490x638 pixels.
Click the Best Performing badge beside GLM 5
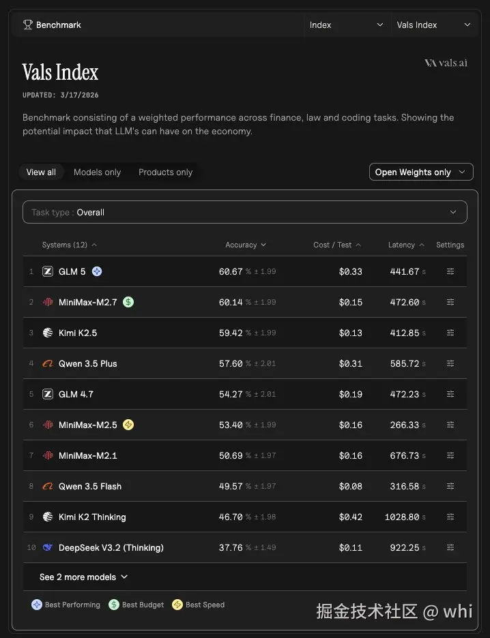click(x=97, y=271)
